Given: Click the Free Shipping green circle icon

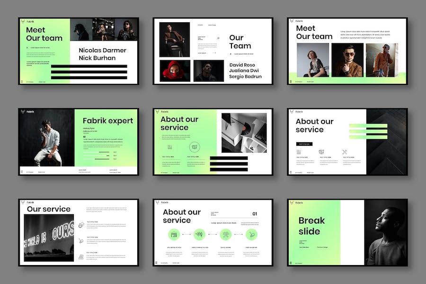Looking at the screenshot, I should point(251,234).
